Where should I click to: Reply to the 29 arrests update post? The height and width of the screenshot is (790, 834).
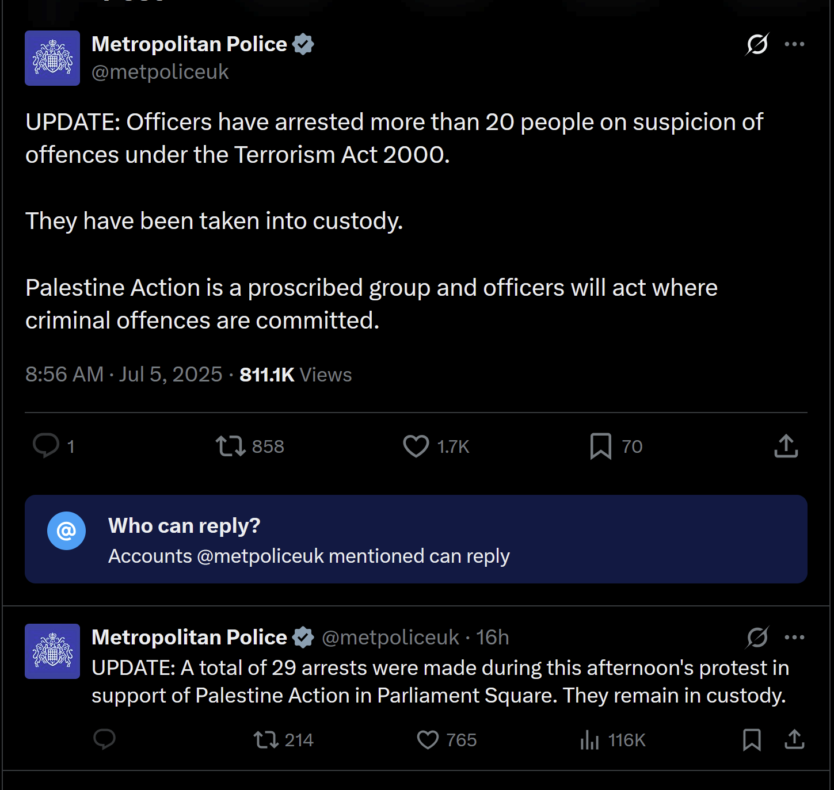105,739
